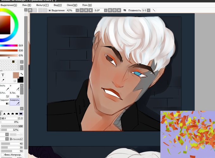This screenshot has height=158, width=215.
Task: Swap foreground and background colors arrow
Action: (x=22, y=74)
